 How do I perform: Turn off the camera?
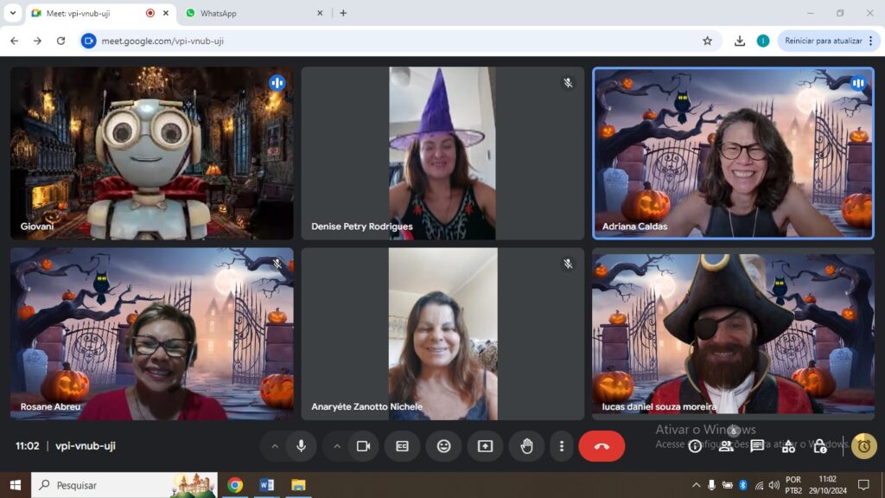coord(363,446)
